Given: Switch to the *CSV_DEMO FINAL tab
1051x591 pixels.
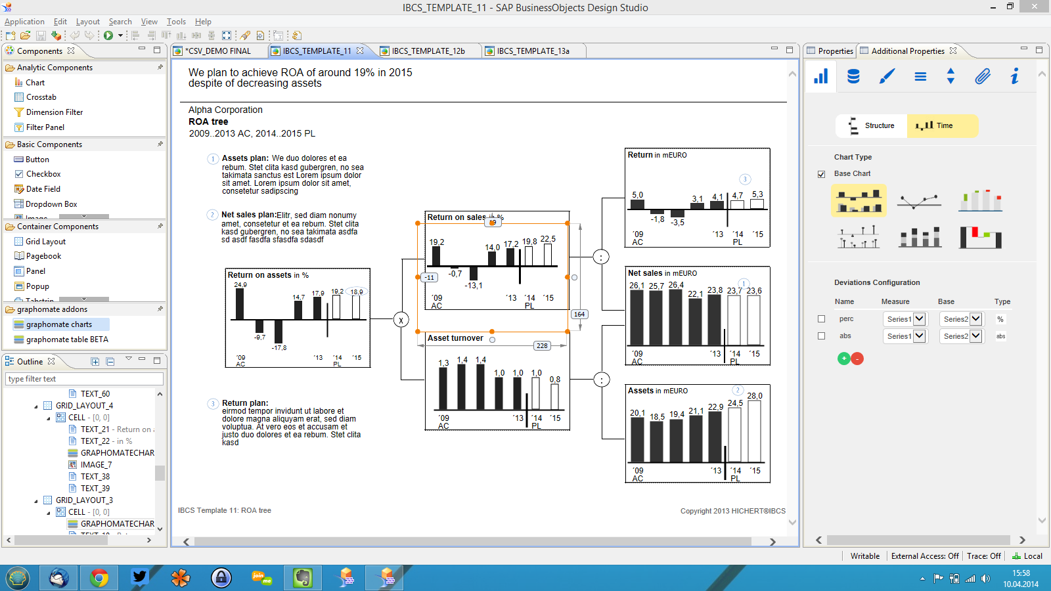Looking at the screenshot, I should 217,51.
